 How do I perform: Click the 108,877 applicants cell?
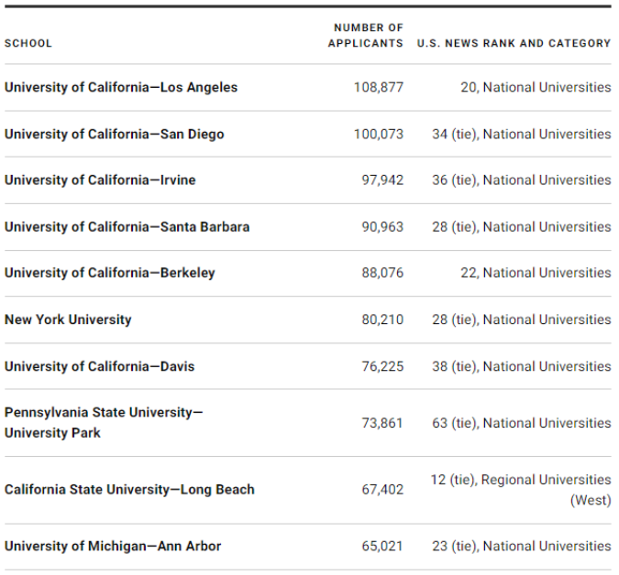tap(378, 88)
